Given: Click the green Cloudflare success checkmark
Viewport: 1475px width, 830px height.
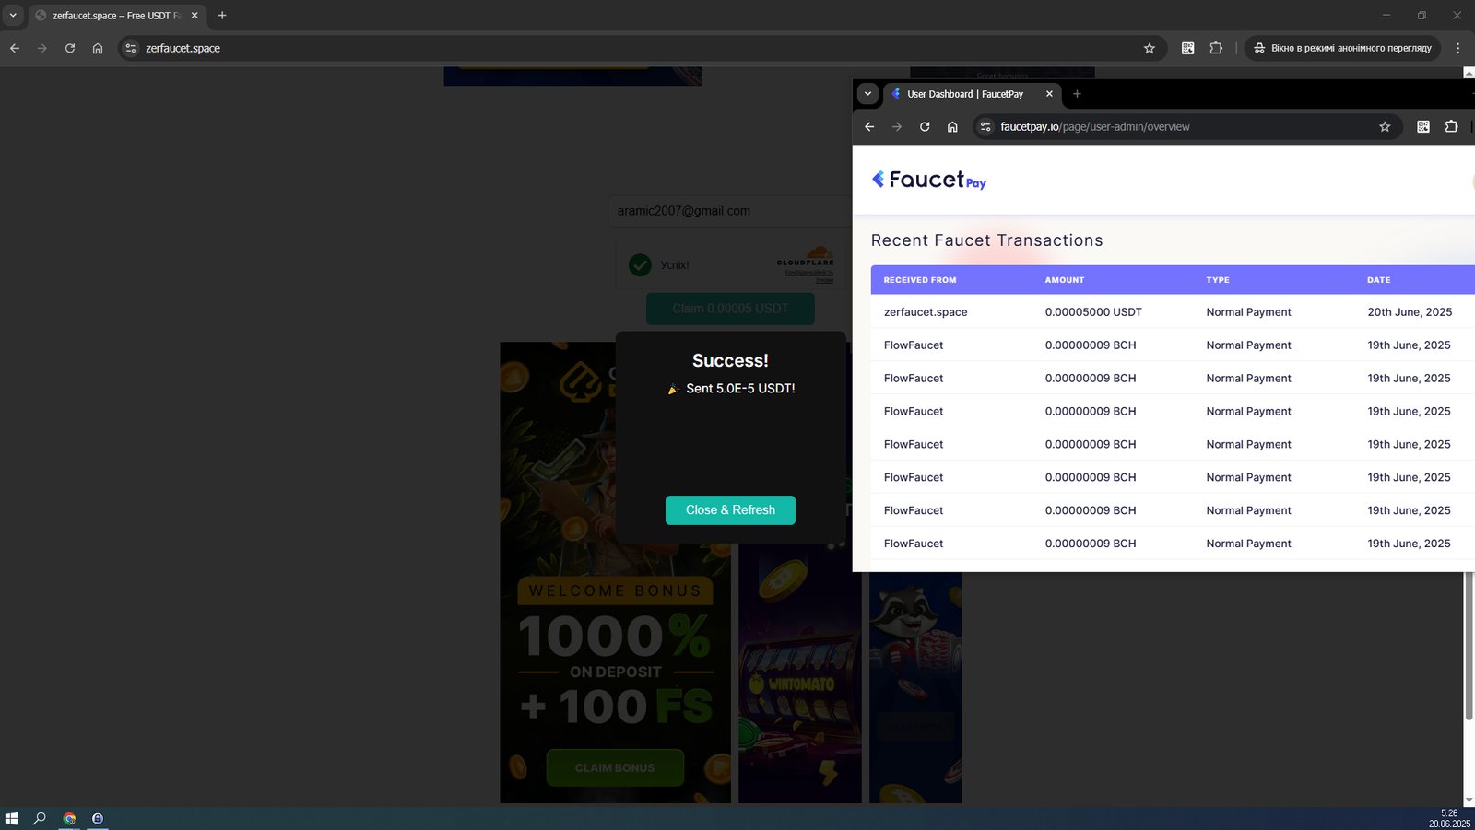Looking at the screenshot, I should pyautogui.click(x=640, y=265).
